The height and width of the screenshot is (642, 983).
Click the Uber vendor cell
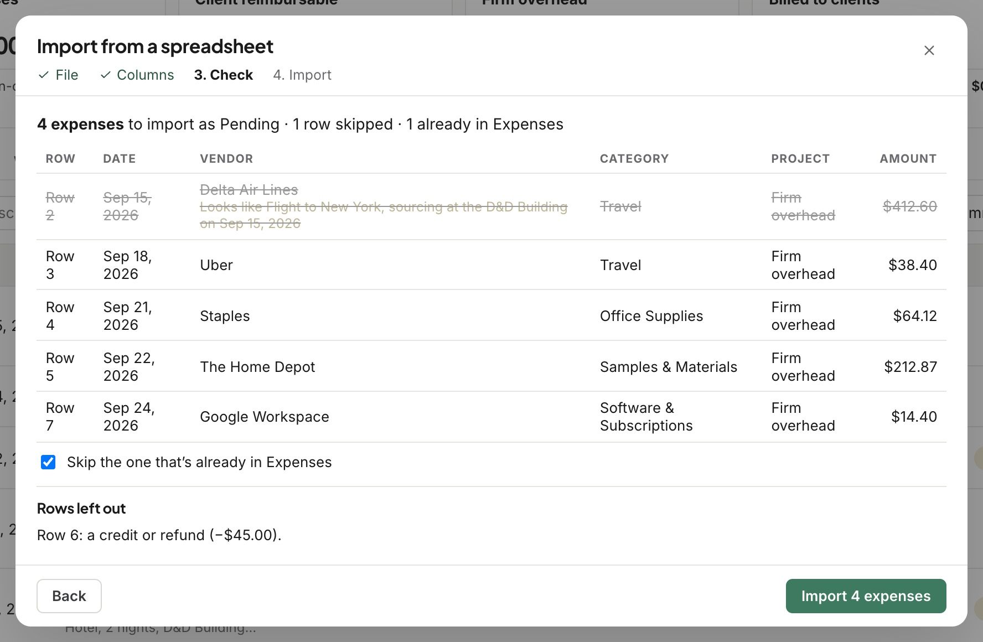[x=216, y=265]
